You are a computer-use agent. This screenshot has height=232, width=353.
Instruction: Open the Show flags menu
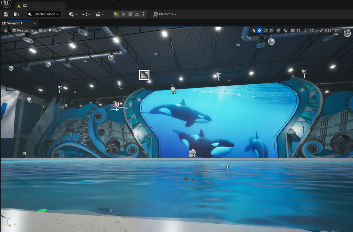57,30
